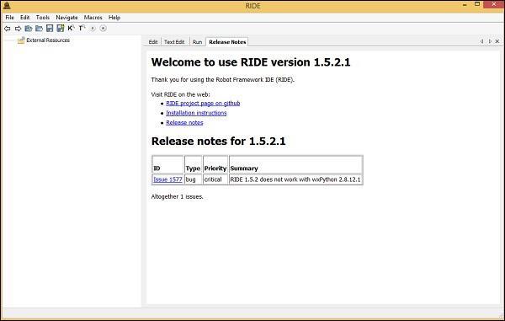The height and width of the screenshot is (321, 505).
Task: Select the Release Notes tab
Action: pyautogui.click(x=227, y=42)
